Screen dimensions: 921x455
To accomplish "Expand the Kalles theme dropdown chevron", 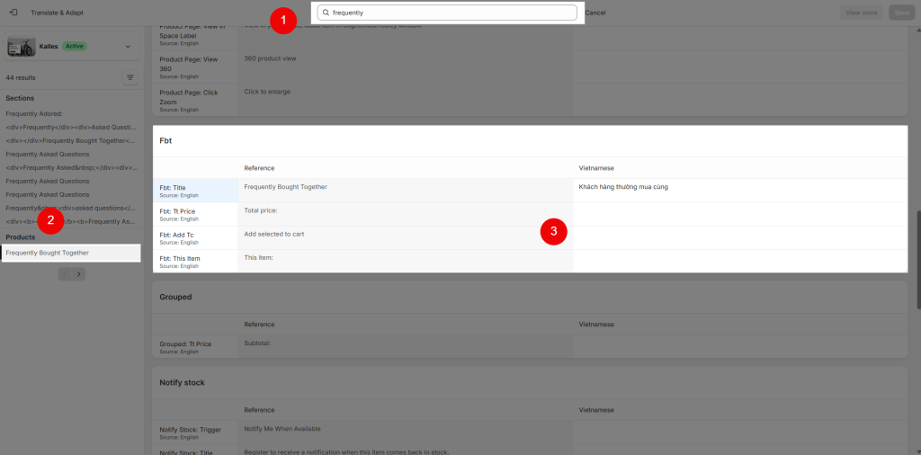I will click(128, 47).
